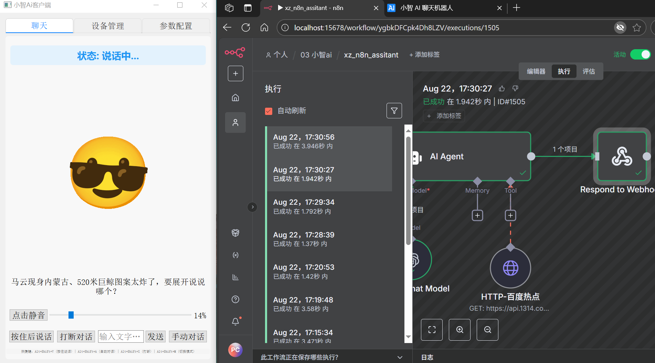655x363 pixels.
Task: Close the xz_n8n_assitant browser tab
Action: pyautogui.click(x=376, y=8)
